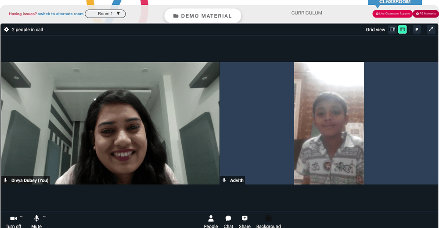439x228 pixels.
Task: Click mic icon beside Advith's name
Action: pos(224,180)
